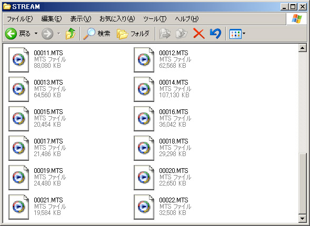Expand the Forward history dropdown arrow
Screen dimensions: 310x226
(59, 34)
